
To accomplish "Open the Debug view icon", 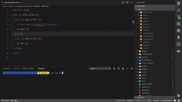I will click(179, 24).
